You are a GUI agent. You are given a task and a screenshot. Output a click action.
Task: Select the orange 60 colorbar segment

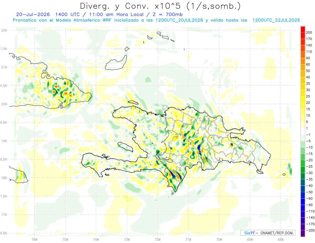[303, 61]
